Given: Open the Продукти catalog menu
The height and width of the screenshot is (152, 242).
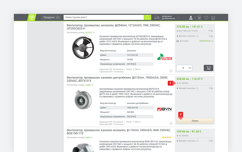Looking at the screenshot, I should coord(51,17).
